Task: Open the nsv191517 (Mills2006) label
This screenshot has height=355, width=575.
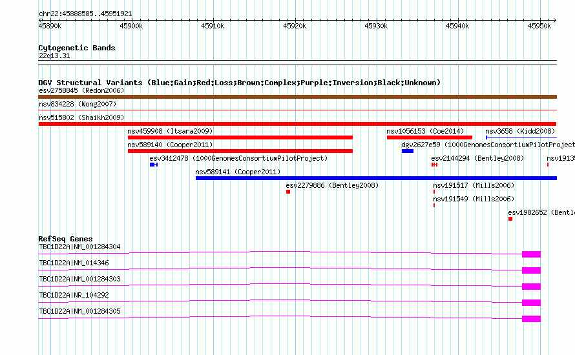Action: click(x=474, y=185)
